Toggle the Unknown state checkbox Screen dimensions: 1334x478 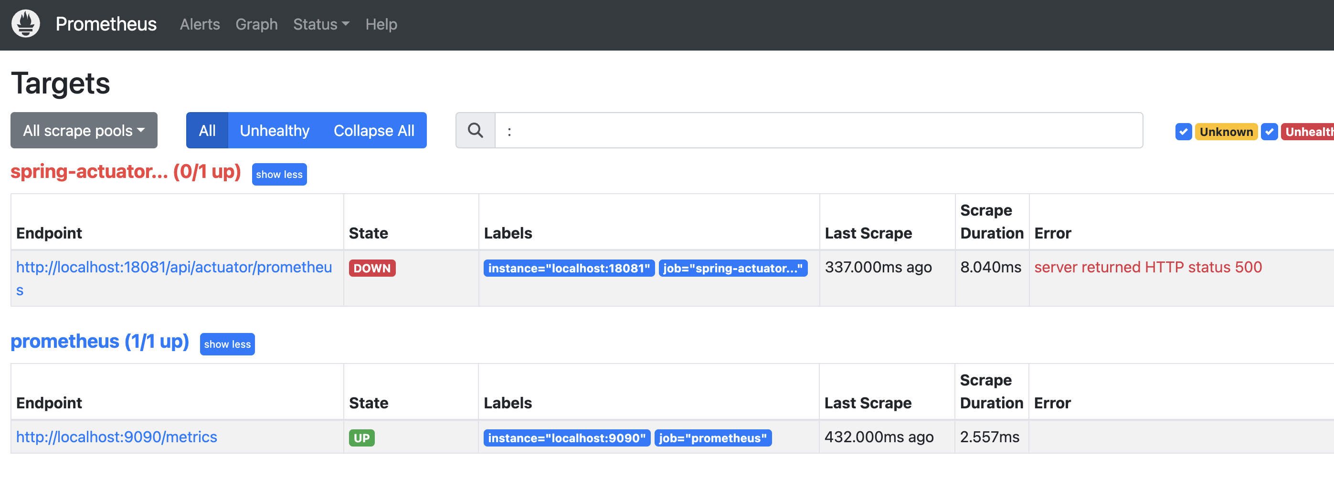(x=1183, y=132)
